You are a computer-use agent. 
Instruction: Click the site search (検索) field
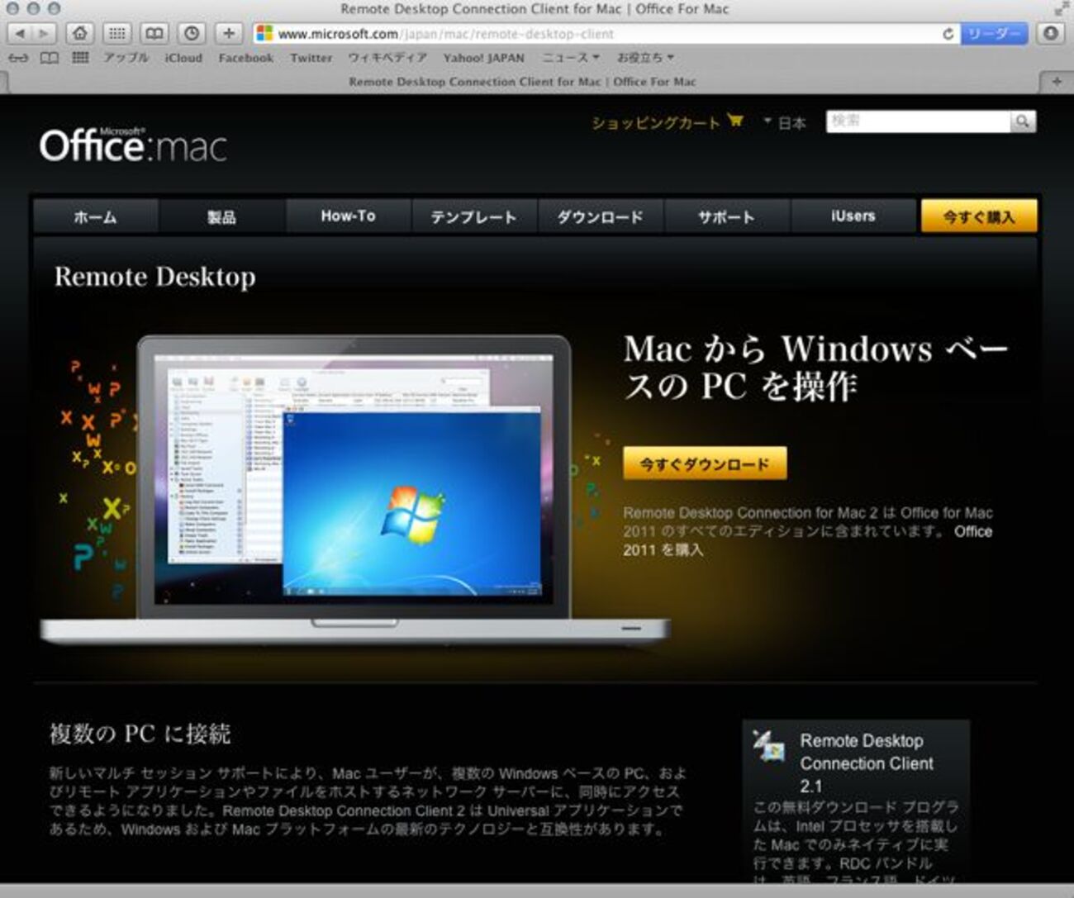(x=918, y=121)
